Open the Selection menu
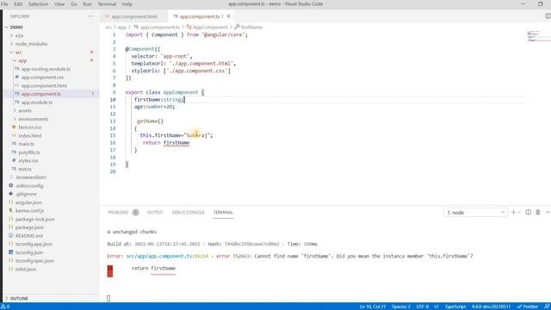551x310 pixels. coord(38,3)
